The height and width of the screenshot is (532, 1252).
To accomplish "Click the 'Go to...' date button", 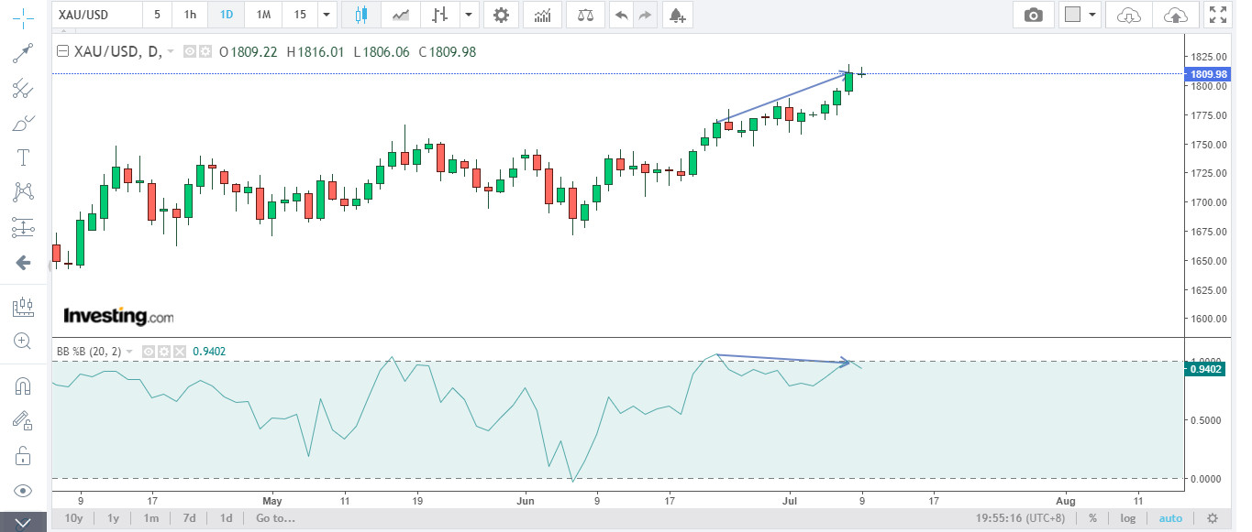I will 275,518.
